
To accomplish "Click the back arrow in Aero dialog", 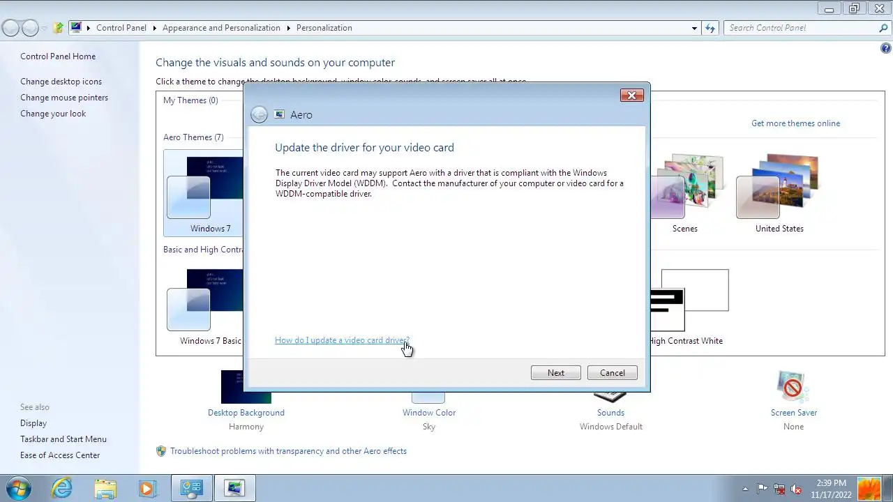I will click(259, 115).
